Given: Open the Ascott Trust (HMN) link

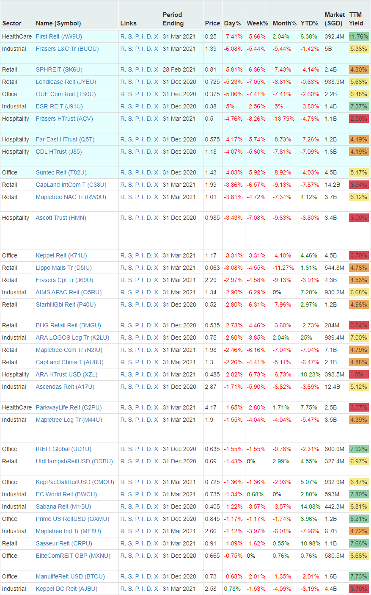Looking at the screenshot, I should pos(61,218).
